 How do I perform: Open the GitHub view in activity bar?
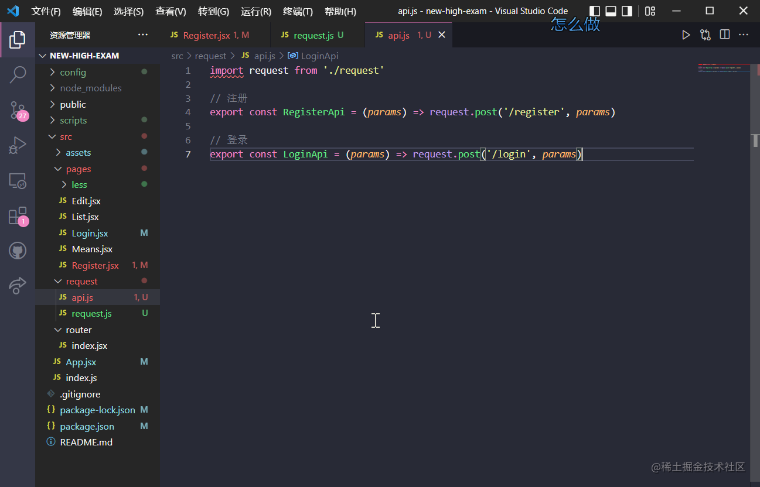click(18, 251)
